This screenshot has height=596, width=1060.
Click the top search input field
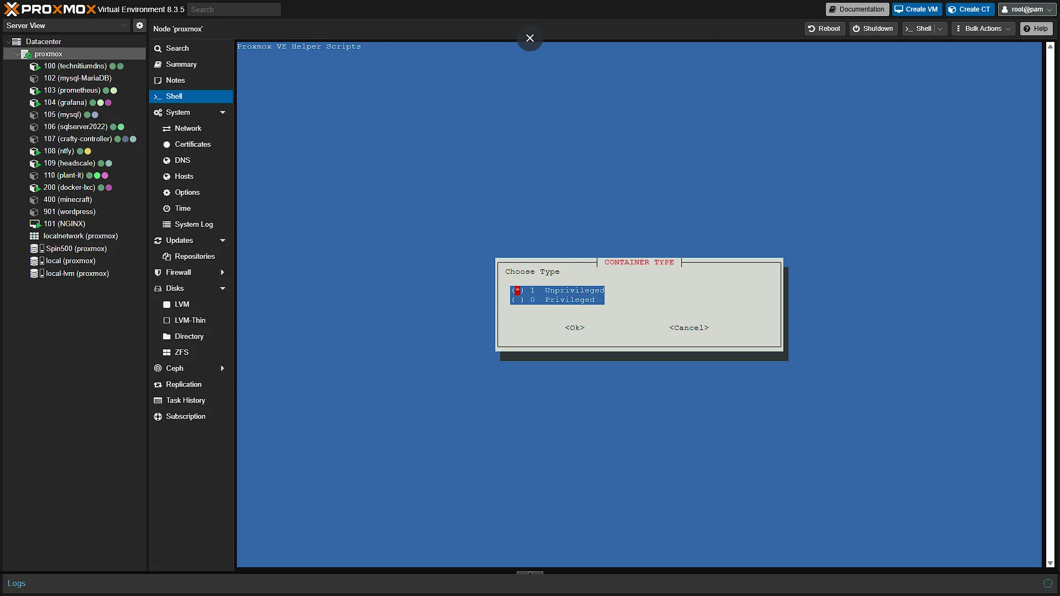(234, 9)
